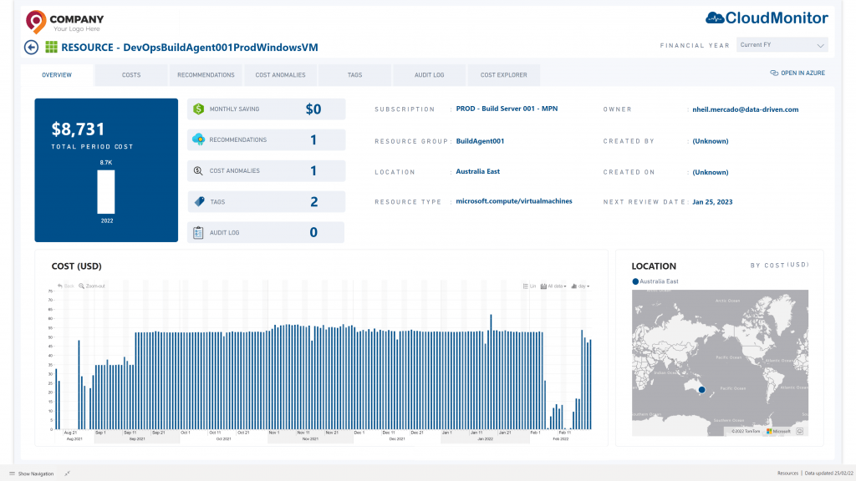Open the All data range dropdown
Image resolution: width=856 pixels, height=481 pixels.
[x=553, y=286]
